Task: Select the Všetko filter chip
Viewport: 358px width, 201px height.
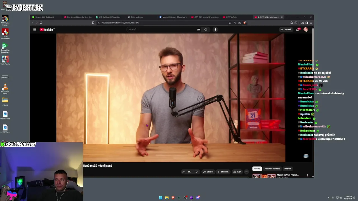Action: [257, 169]
